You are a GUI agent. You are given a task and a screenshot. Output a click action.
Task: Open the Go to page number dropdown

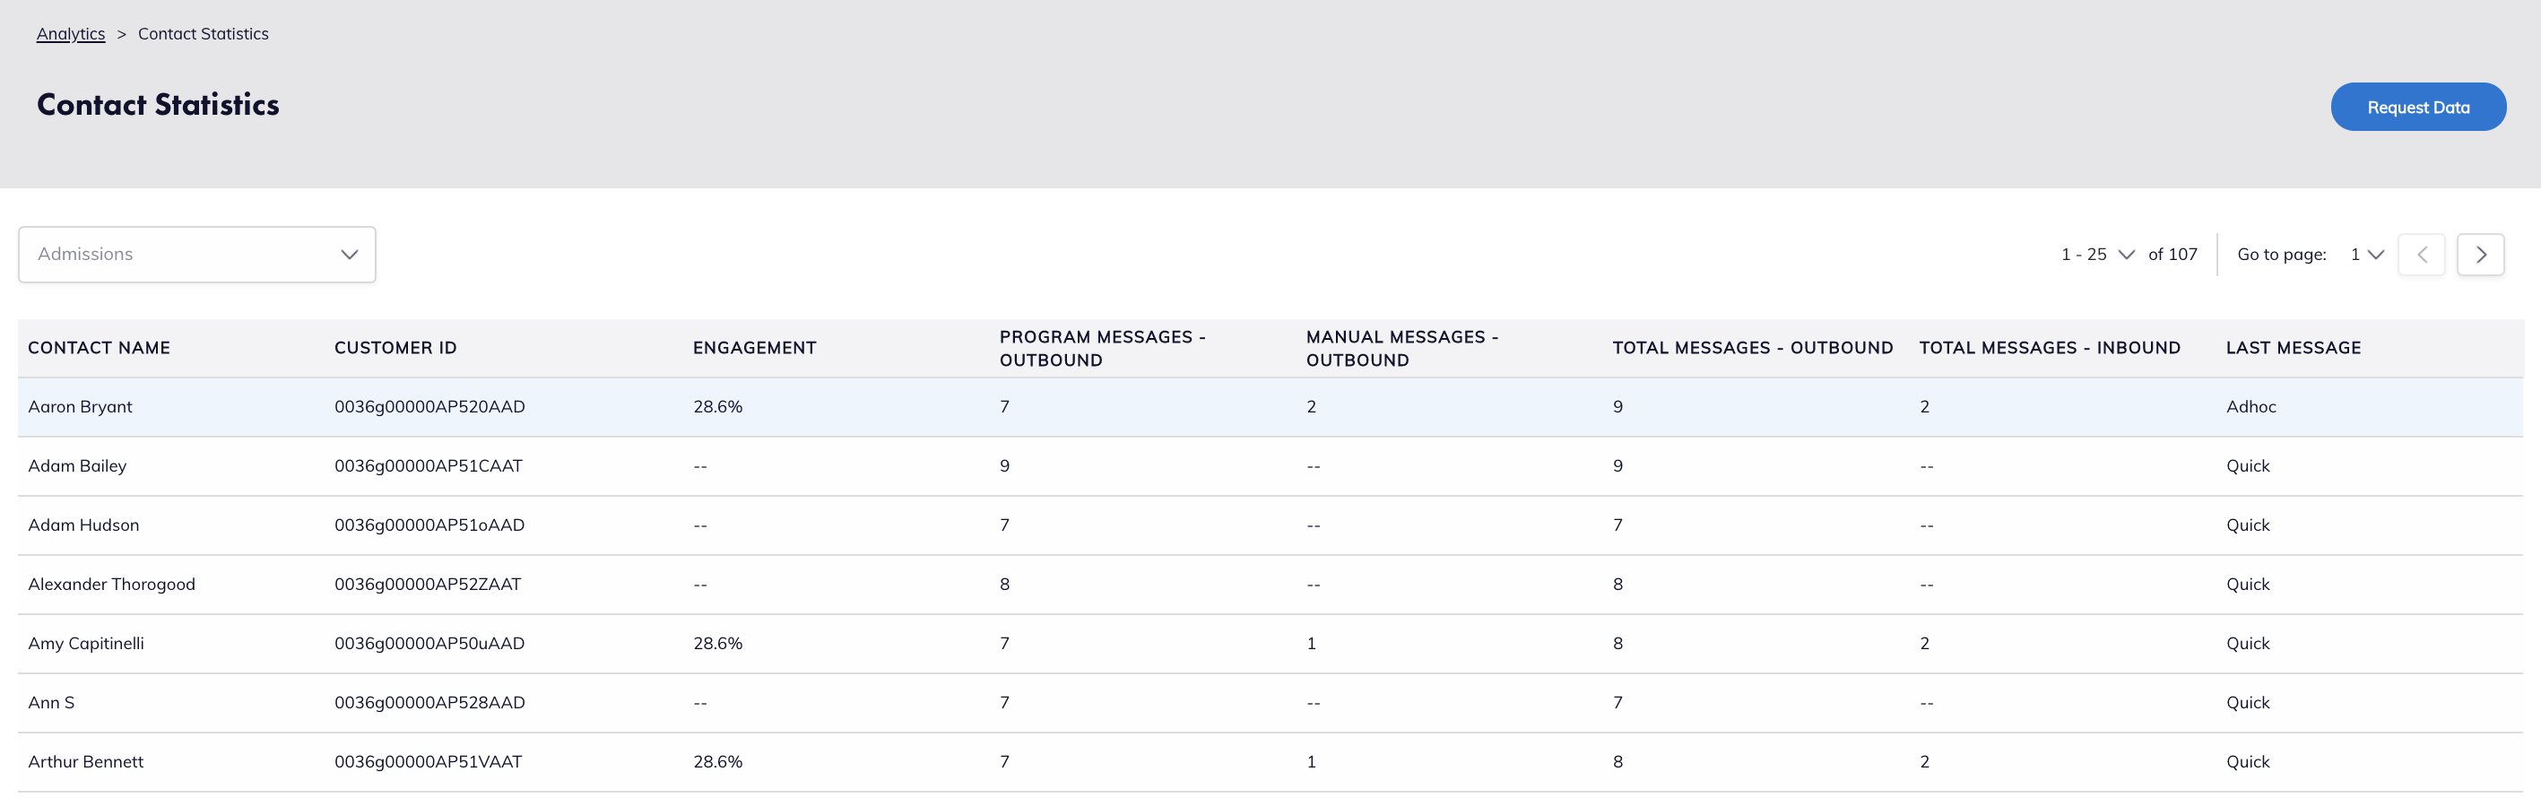point(2366,255)
